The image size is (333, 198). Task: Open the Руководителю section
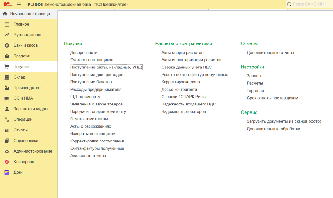pos(29,35)
